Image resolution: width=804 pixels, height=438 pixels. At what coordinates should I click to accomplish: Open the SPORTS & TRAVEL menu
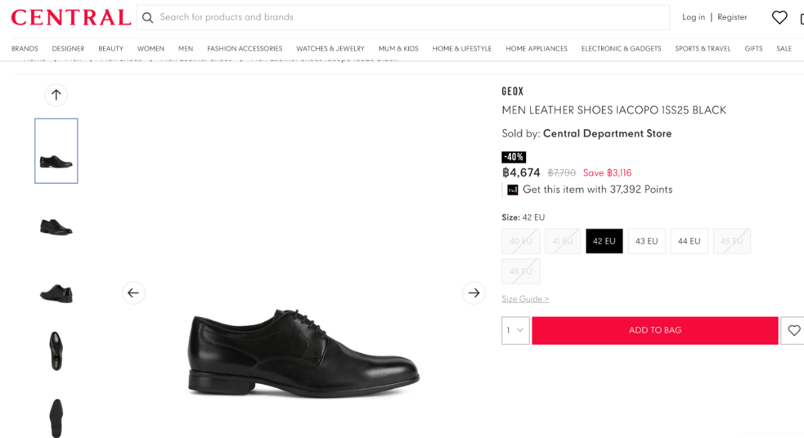click(703, 49)
